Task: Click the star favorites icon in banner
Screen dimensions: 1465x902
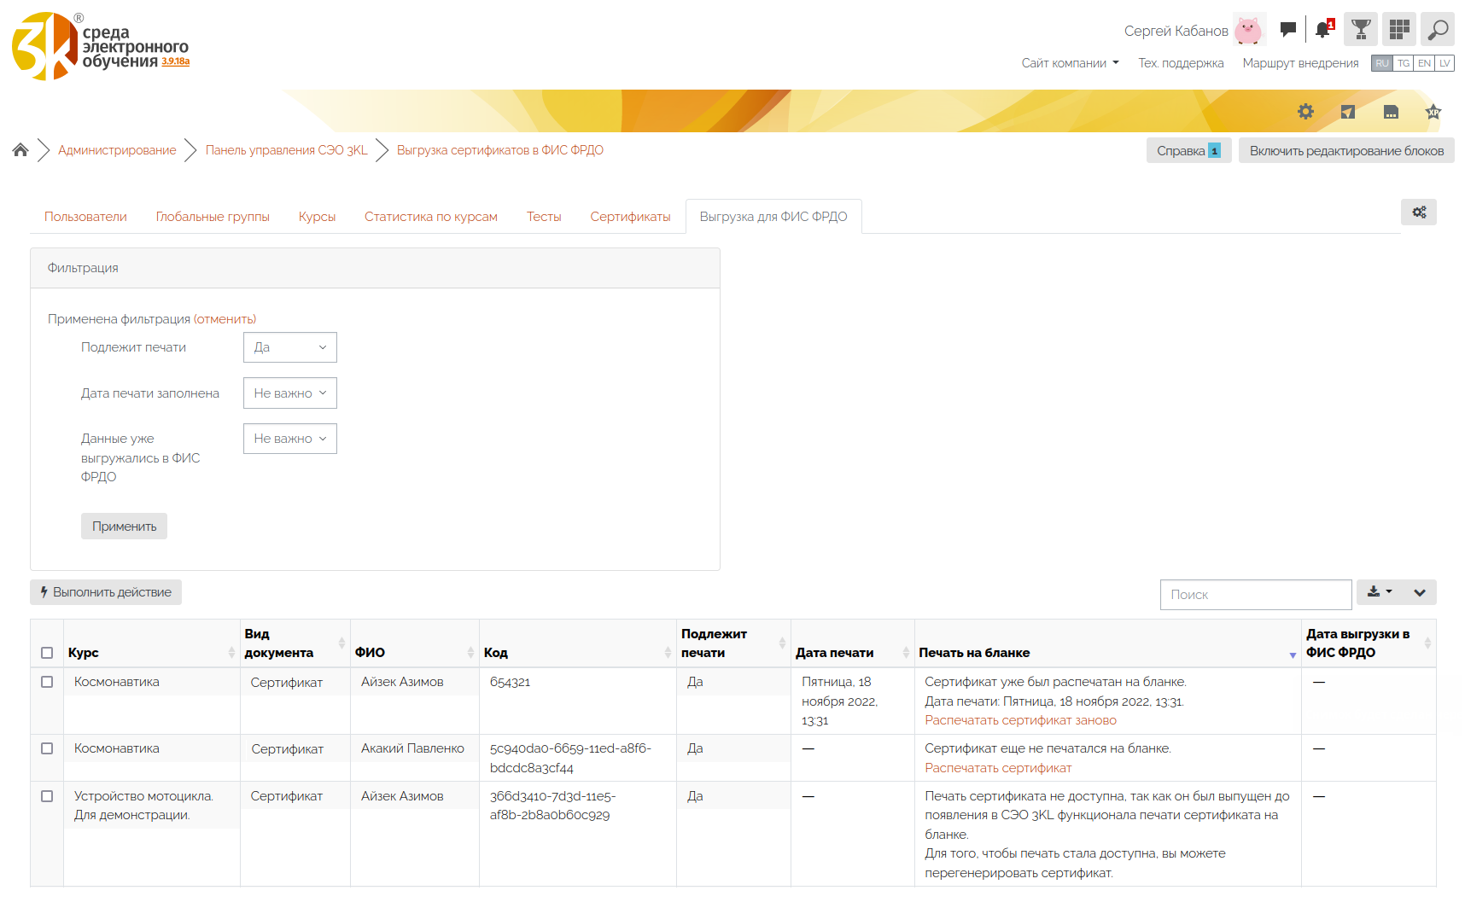Action: click(x=1433, y=112)
